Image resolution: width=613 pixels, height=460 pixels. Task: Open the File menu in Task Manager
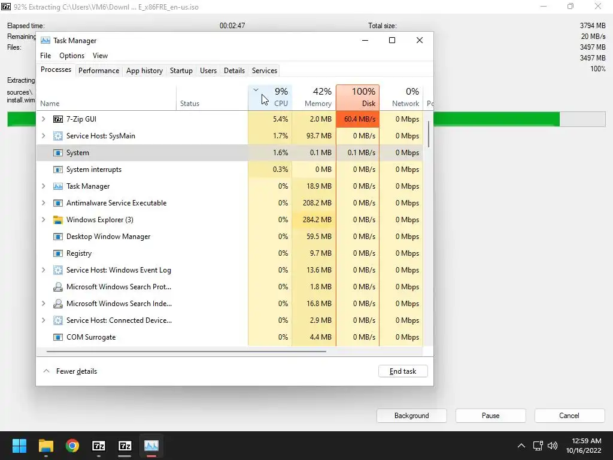[45, 56]
